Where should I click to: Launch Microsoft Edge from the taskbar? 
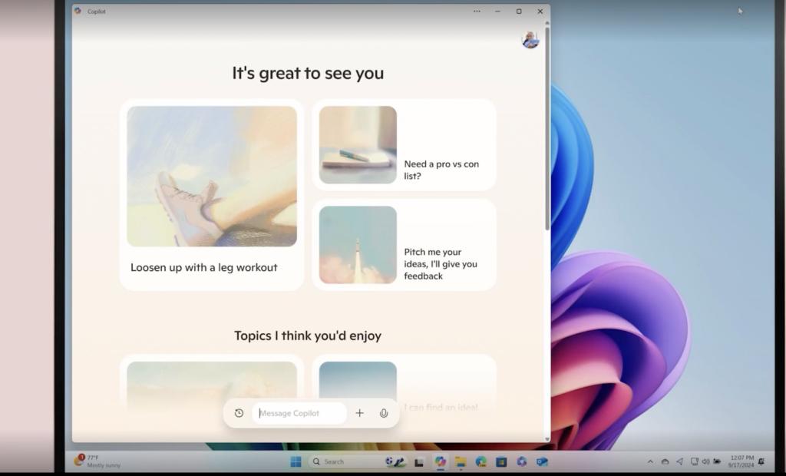click(x=481, y=461)
